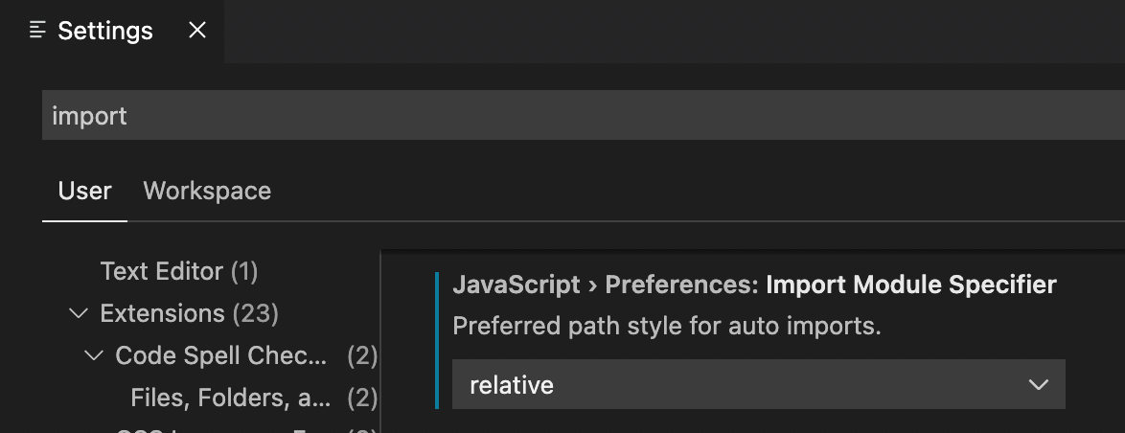Collapse the Code Spell Checker chevron

point(93,355)
